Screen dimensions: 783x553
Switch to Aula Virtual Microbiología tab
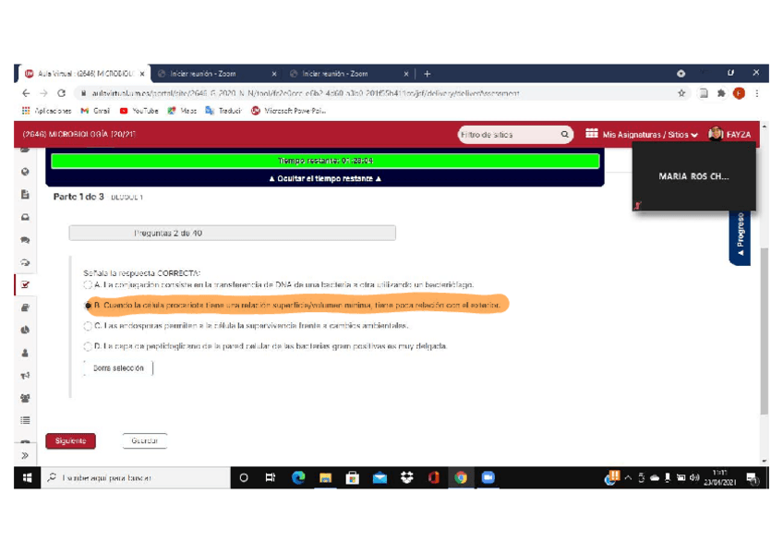tap(84, 74)
